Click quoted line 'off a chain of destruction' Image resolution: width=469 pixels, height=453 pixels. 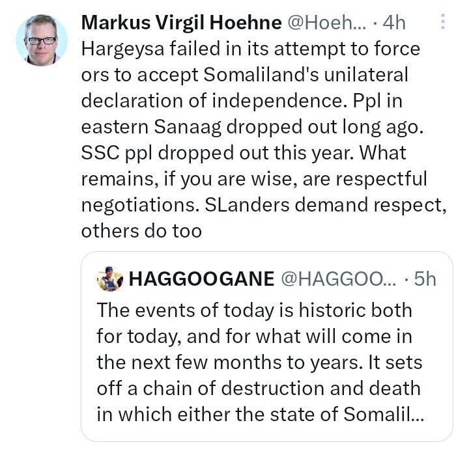pos(259,388)
